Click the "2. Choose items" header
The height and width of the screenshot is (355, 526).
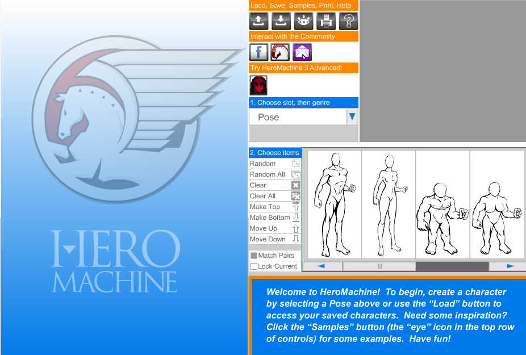click(x=275, y=153)
